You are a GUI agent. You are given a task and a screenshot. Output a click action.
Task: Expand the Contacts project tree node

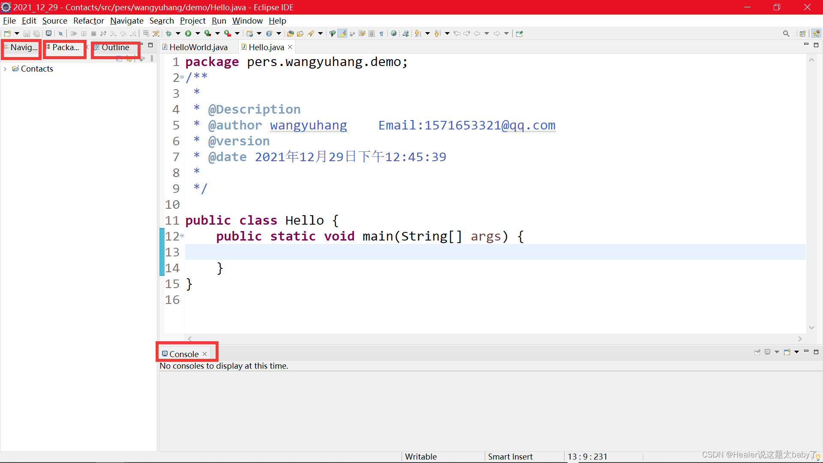coord(5,69)
